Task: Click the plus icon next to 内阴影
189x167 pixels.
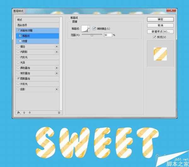Action: coord(57,52)
